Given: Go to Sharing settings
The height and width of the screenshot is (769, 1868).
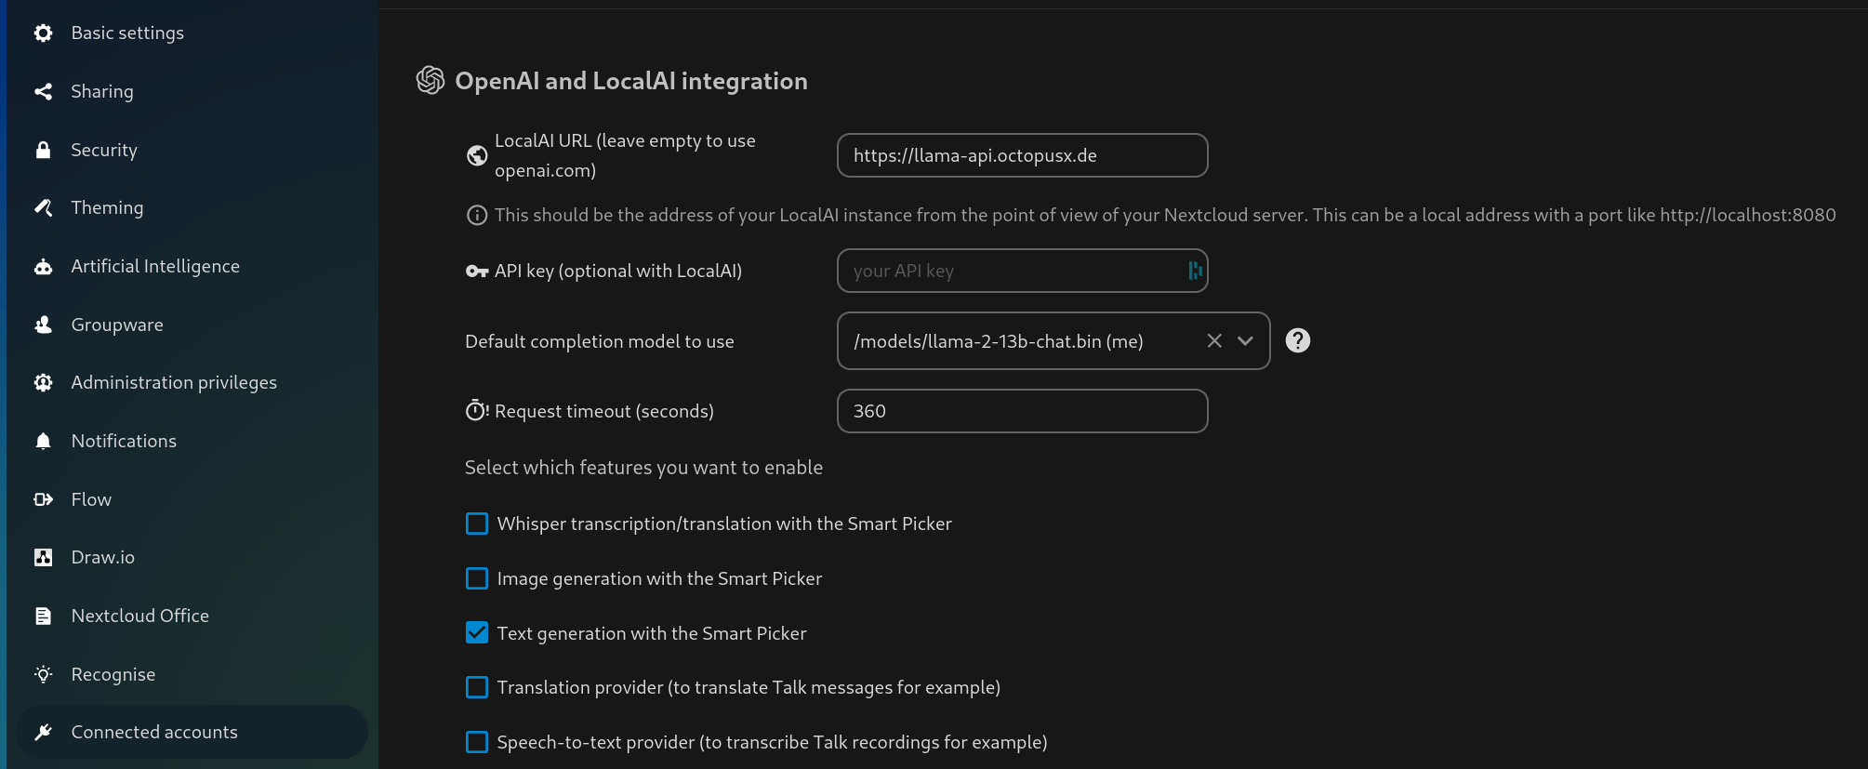Looking at the screenshot, I should click(x=192, y=91).
